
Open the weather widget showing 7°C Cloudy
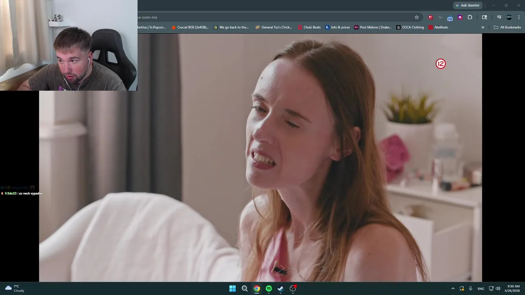[x=14, y=288]
